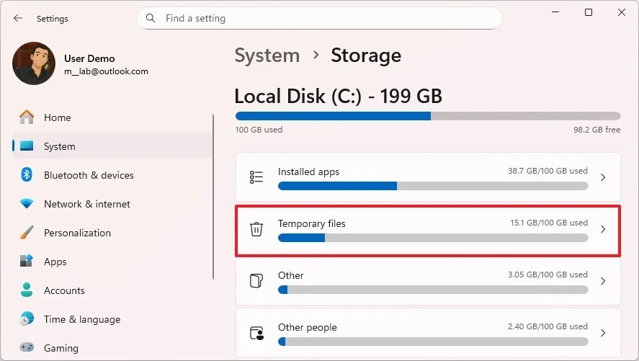Click the Accounts person icon

point(27,290)
